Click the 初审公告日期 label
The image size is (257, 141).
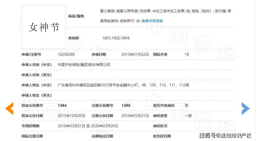(x=32, y=116)
